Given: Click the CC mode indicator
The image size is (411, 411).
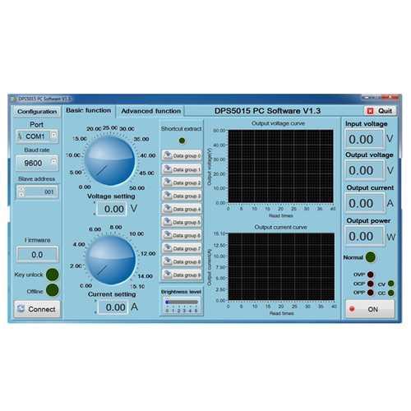Looking at the screenshot, I should click(x=391, y=293).
